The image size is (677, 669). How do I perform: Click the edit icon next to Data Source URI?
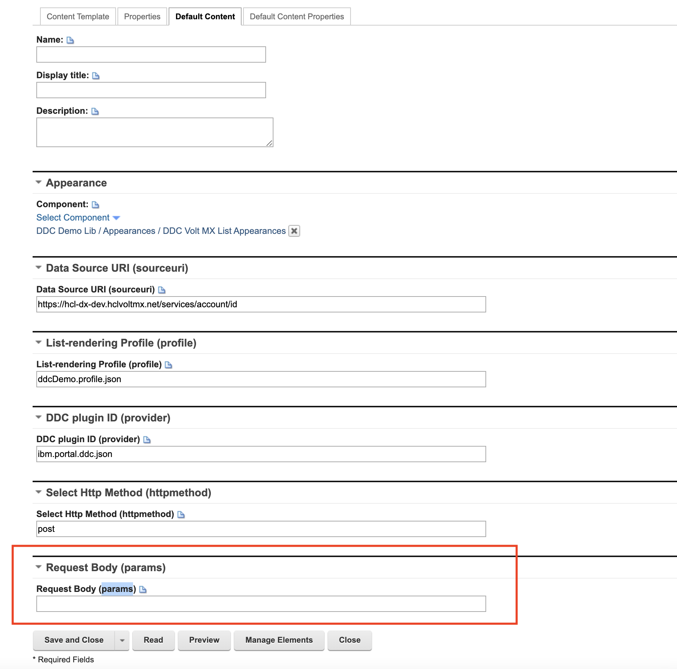point(162,290)
